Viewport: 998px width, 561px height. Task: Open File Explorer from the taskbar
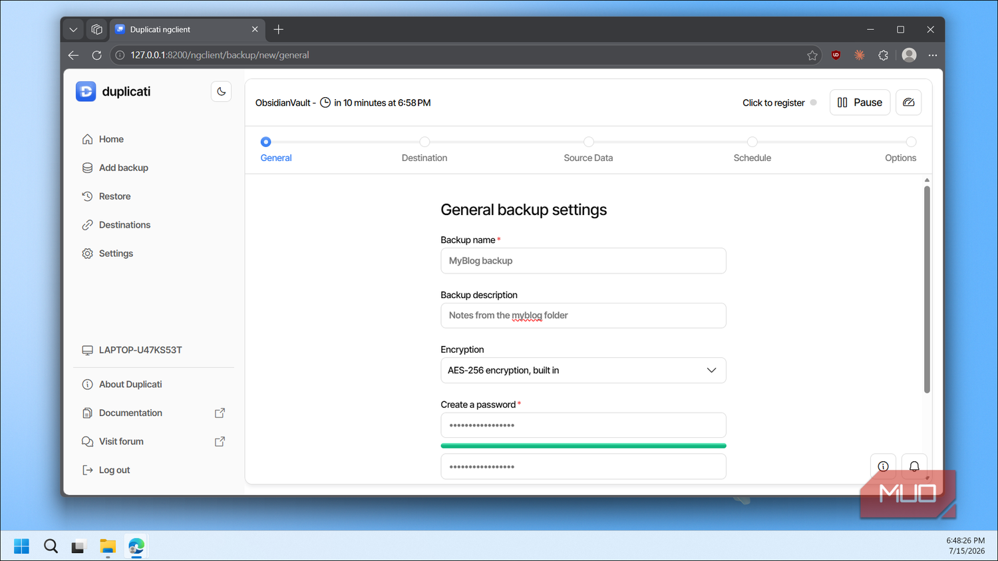(x=108, y=546)
